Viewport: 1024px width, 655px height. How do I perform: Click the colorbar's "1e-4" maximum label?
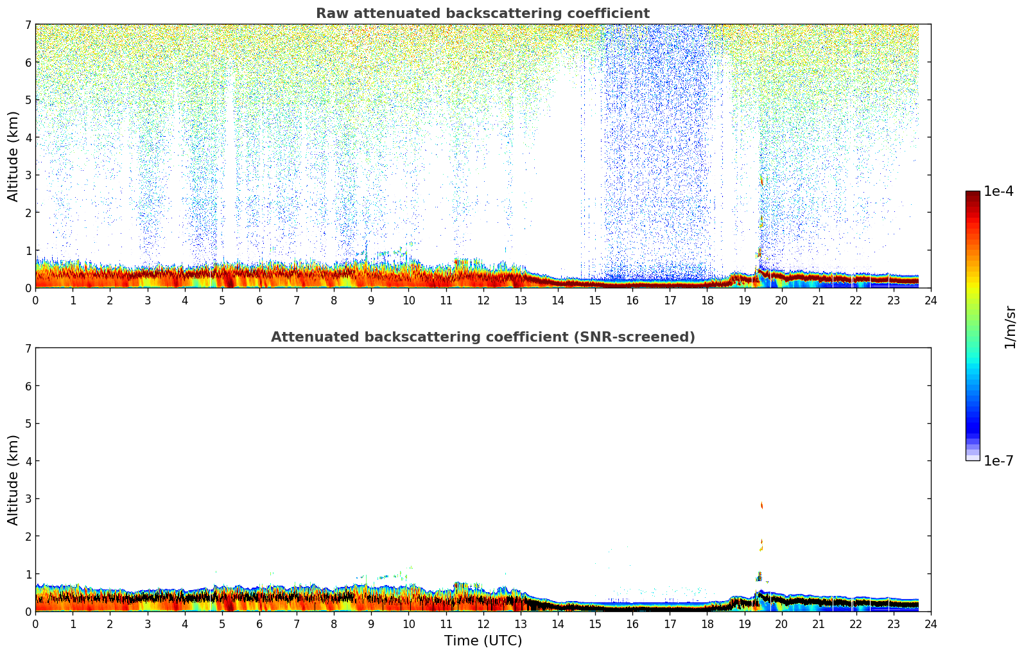(998, 191)
